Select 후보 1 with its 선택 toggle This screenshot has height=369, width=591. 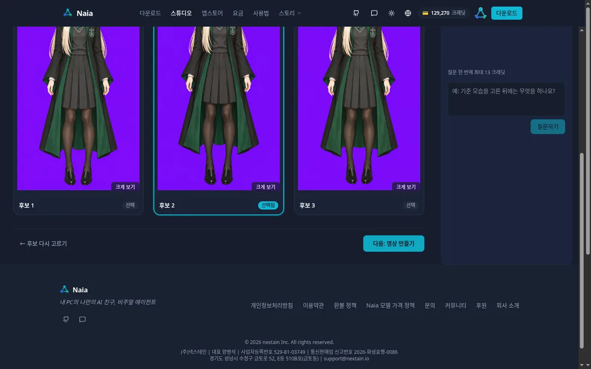click(130, 205)
